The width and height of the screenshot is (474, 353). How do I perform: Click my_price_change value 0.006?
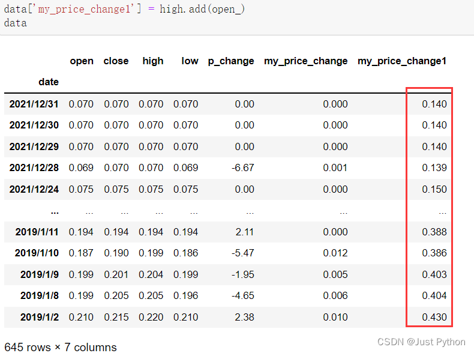coord(335,296)
